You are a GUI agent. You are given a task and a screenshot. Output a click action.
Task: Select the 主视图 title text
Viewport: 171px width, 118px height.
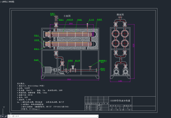(x=67, y=16)
